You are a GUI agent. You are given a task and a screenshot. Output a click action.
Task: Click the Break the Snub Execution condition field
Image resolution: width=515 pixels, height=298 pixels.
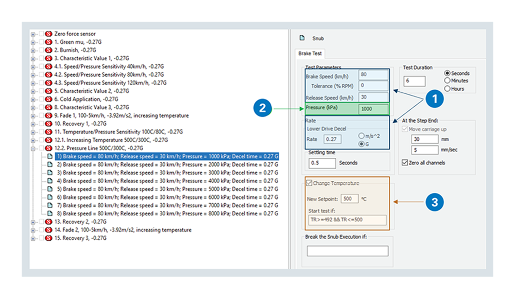(347, 251)
